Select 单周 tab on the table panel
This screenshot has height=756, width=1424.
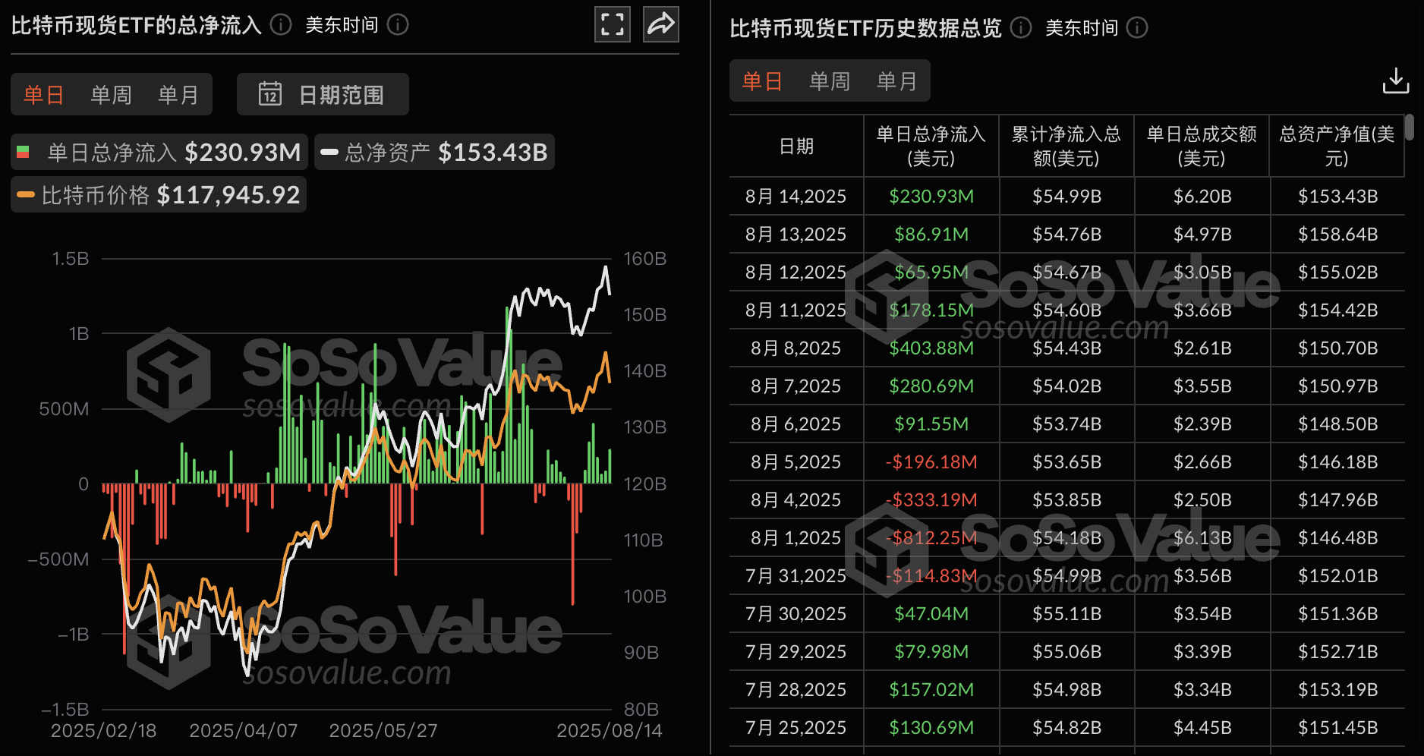coord(830,80)
